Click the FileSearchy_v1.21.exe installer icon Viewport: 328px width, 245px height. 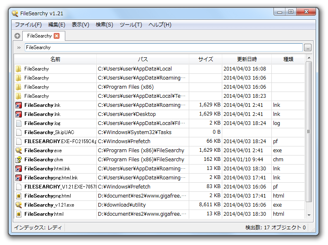(19, 205)
